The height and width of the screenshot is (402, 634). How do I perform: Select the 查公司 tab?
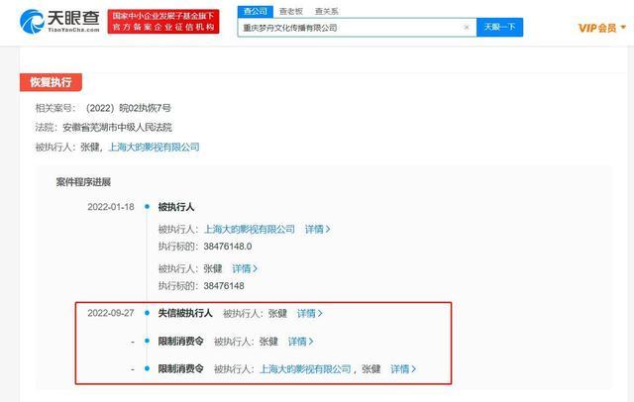[256, 11]
